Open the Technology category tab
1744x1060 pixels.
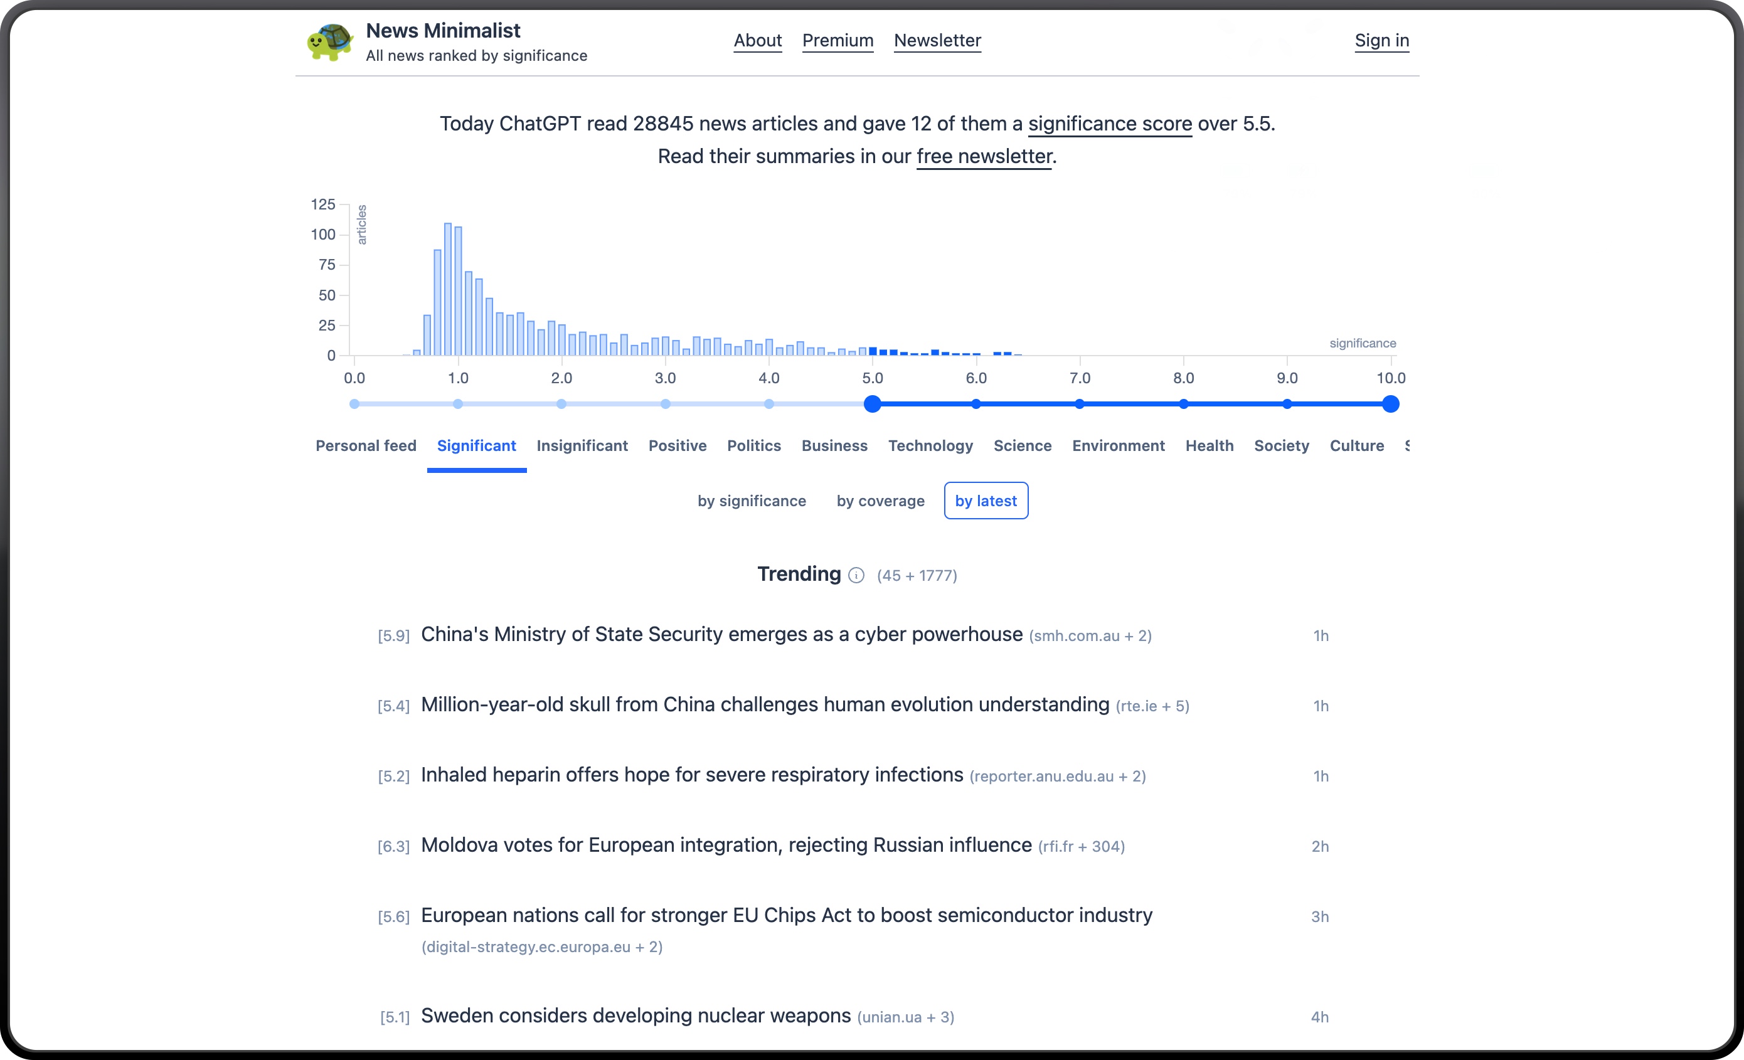pyautogui.click(x=930, y=446)
